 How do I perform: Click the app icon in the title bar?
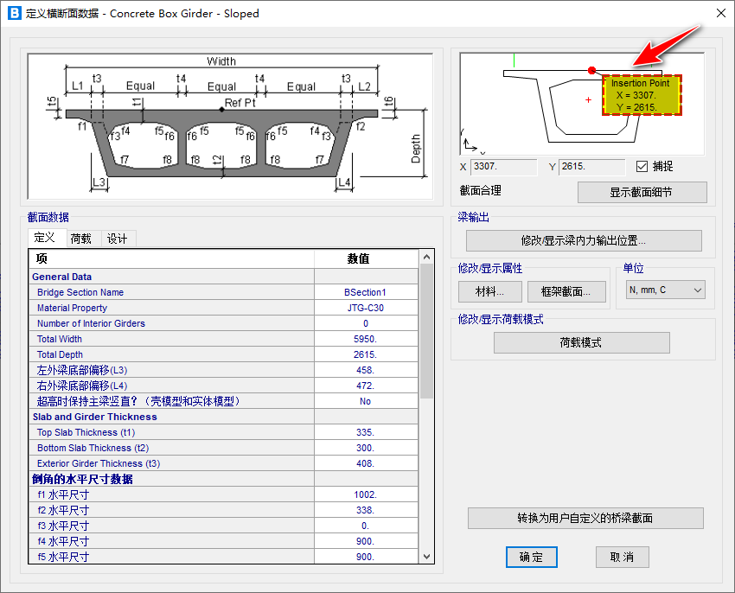[14, 14]
